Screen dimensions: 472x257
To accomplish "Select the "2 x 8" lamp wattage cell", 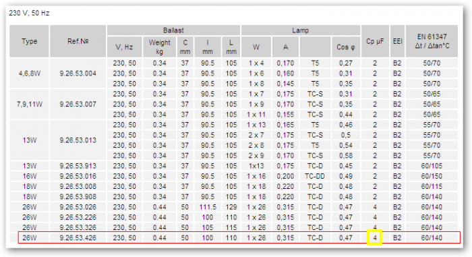I will pos(256,145).
